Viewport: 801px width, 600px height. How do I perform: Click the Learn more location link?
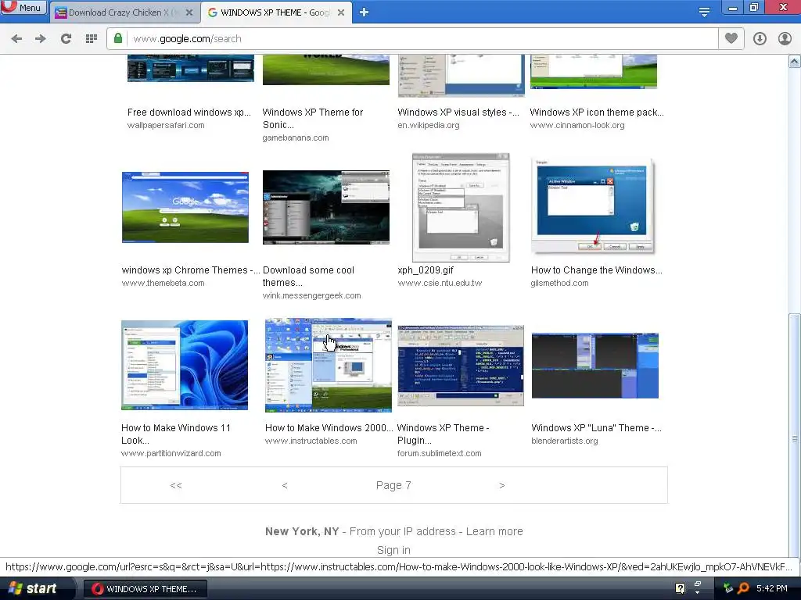[494, 531]
